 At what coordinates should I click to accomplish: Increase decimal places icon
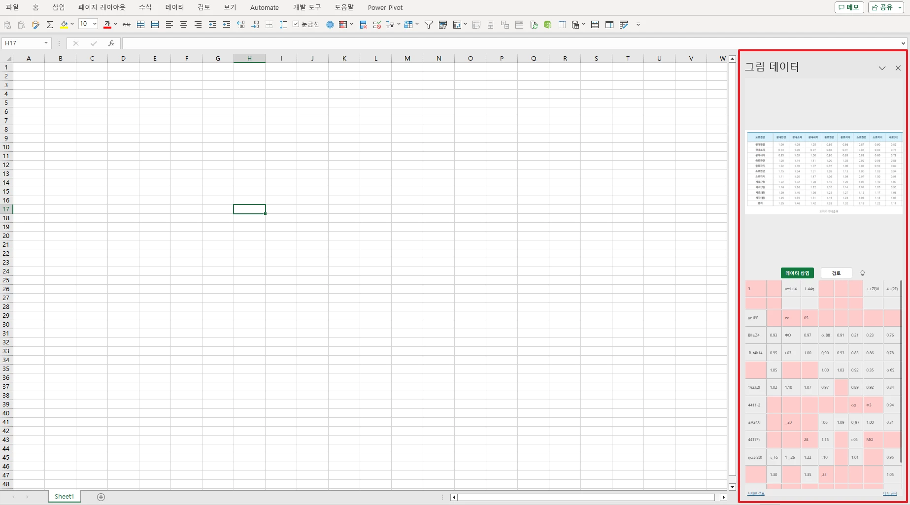(x=241, y=25)
